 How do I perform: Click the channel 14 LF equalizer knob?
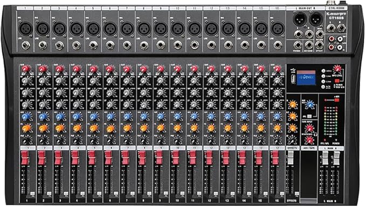click(244, 104)
